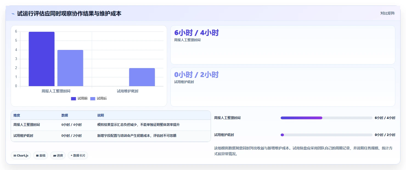Select the 表格 chip
The image size is (406, 170).
pos(41,155)
